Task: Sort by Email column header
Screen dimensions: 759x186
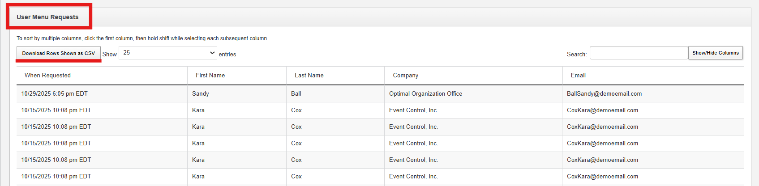Action: 578,76
